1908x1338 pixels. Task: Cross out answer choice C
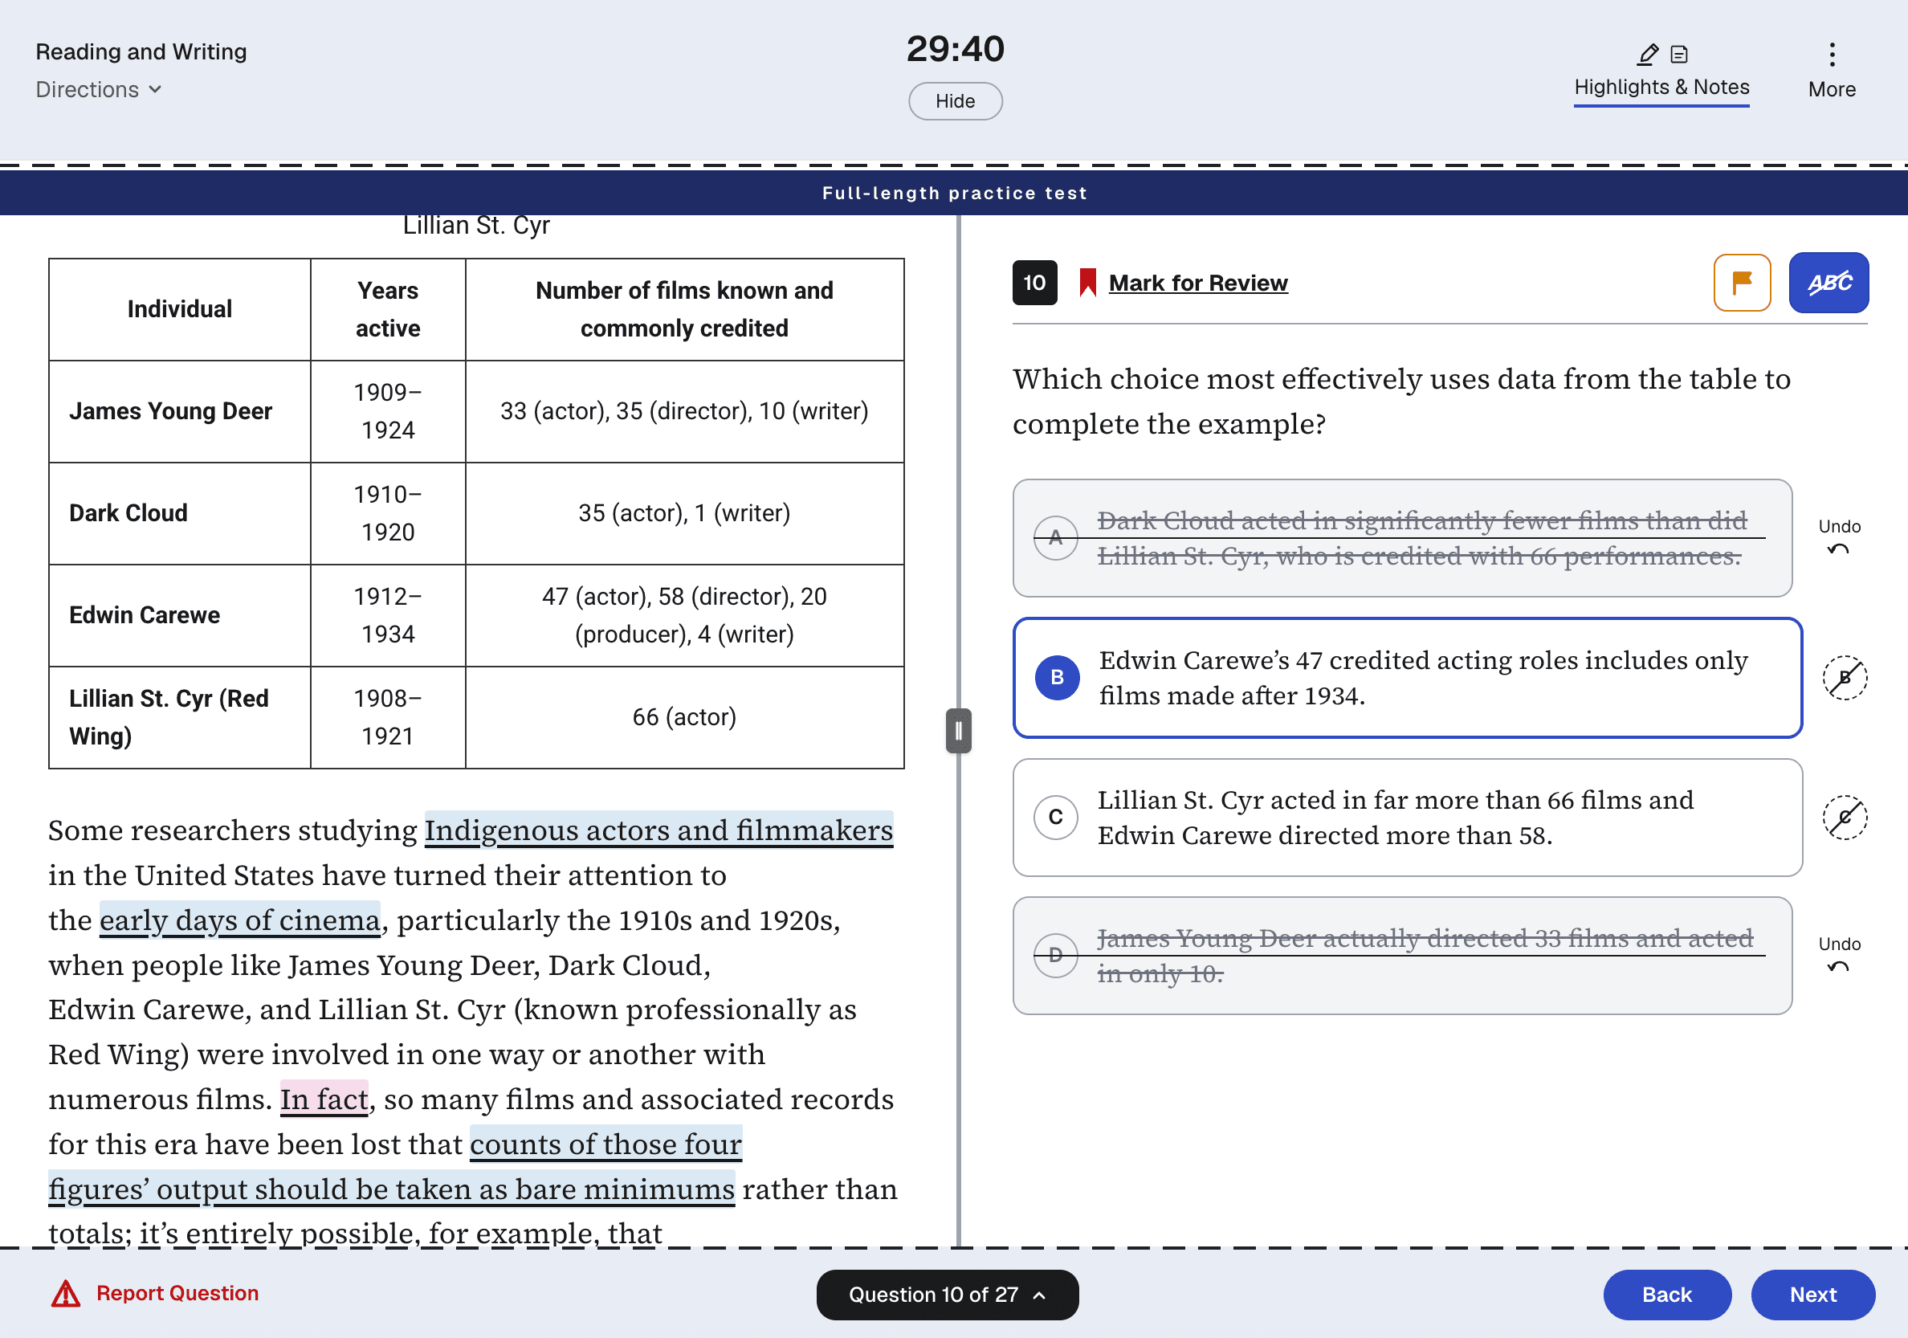point(1845,817)
